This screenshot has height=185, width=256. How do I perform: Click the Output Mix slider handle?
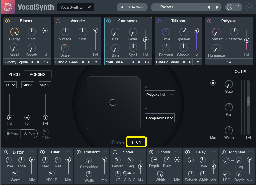click(x=213, y=83)
